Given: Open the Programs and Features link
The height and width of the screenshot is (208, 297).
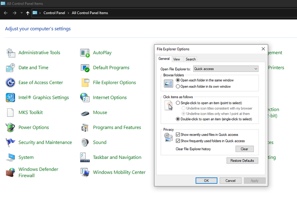Looking at the screenshot, I should tap(117, 127).
